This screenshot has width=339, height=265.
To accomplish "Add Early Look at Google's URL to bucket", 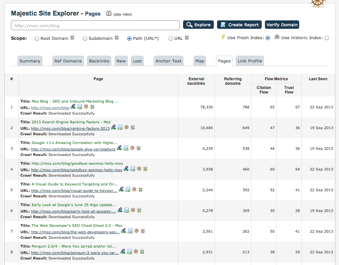I will pyautogui.click(x=139, y=210).
